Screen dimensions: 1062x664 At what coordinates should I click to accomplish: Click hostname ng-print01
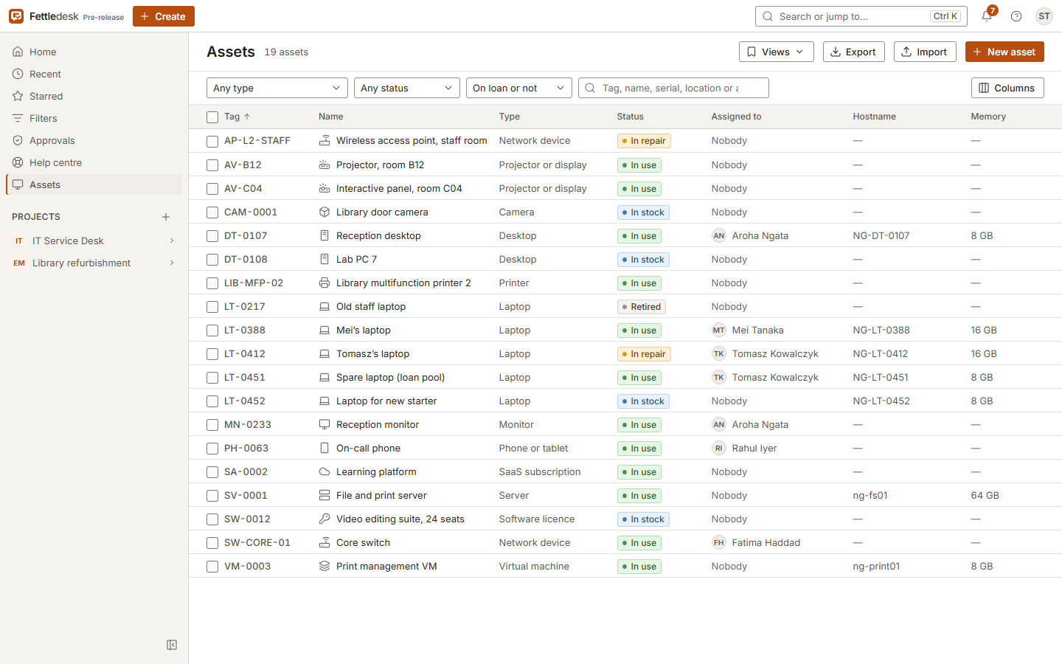(876, 566)
